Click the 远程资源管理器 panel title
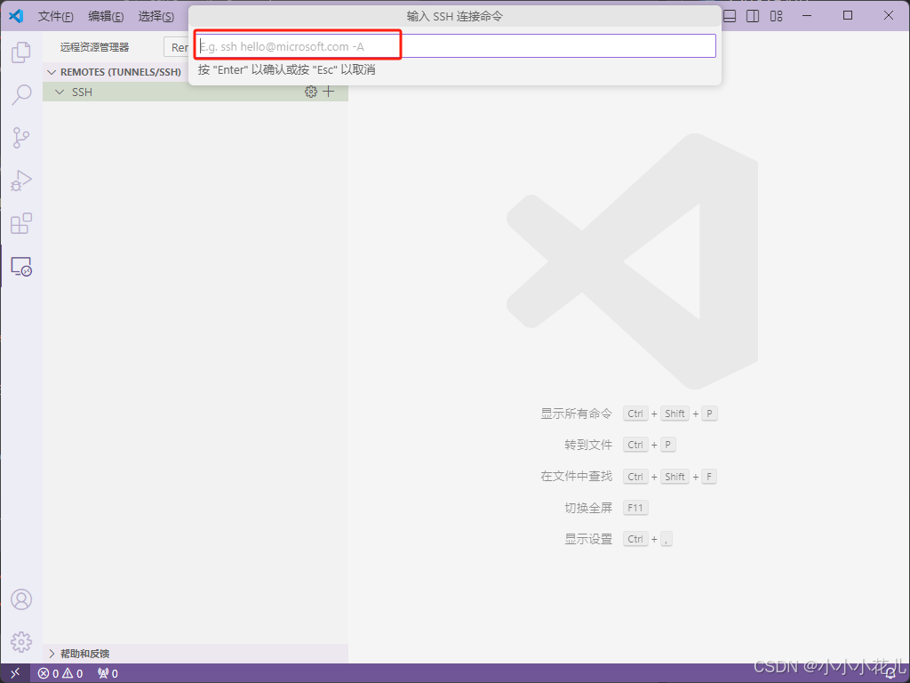This screenshot has width=910, height=683. coord(94,47)
